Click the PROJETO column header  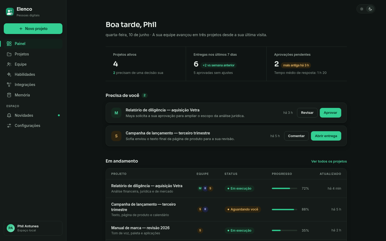point(119,174)
